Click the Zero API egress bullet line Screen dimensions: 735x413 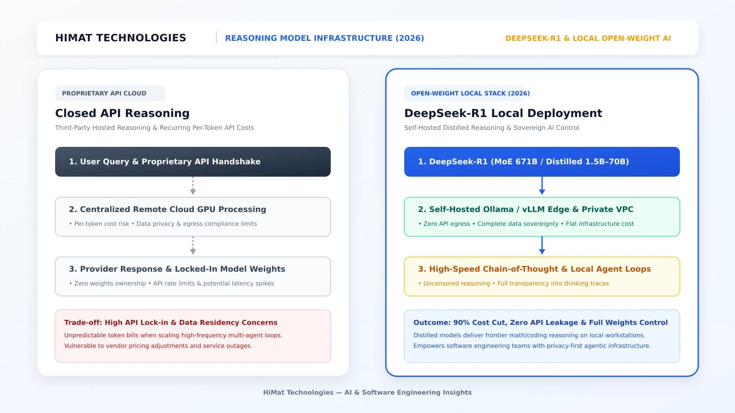pyautogui.click(x=526, y=224)
